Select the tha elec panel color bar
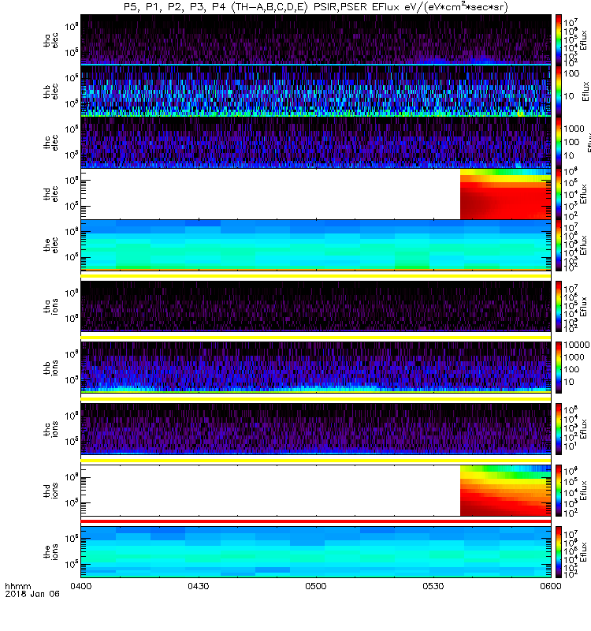 click(x=559, y=40)
